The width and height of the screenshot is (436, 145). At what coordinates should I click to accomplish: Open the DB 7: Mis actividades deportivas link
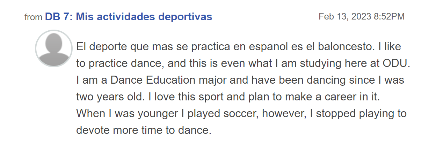[x=129, y=17]
